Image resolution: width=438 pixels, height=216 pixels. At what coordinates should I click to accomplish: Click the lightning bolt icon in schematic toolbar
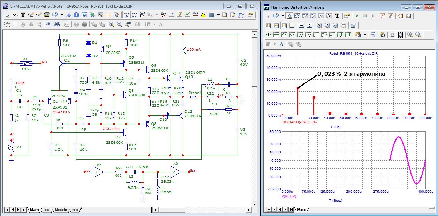click(179, 15)
